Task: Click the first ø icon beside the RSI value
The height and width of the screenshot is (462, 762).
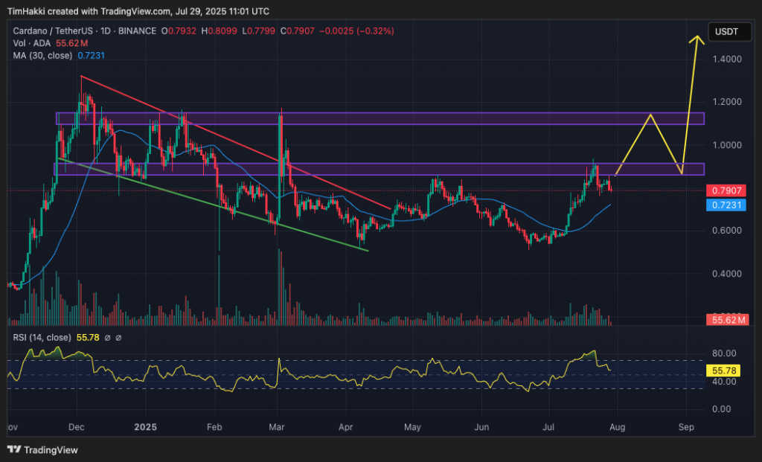Action: [108, 338]
